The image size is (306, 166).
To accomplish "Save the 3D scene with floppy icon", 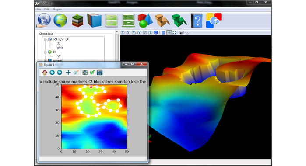I will [182, 32].
